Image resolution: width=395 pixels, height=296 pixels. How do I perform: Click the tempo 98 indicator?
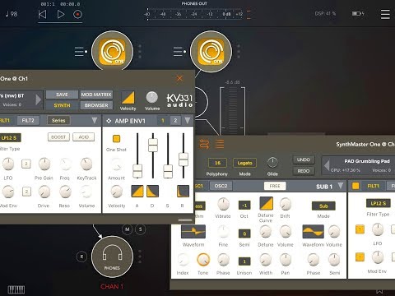12,14
